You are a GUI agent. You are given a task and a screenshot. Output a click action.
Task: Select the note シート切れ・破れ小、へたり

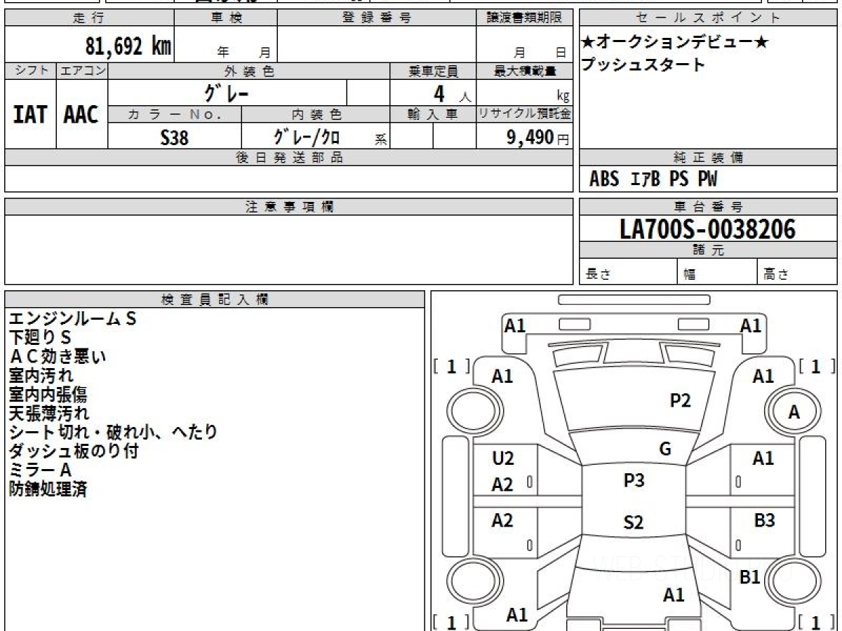coord(114,433)
